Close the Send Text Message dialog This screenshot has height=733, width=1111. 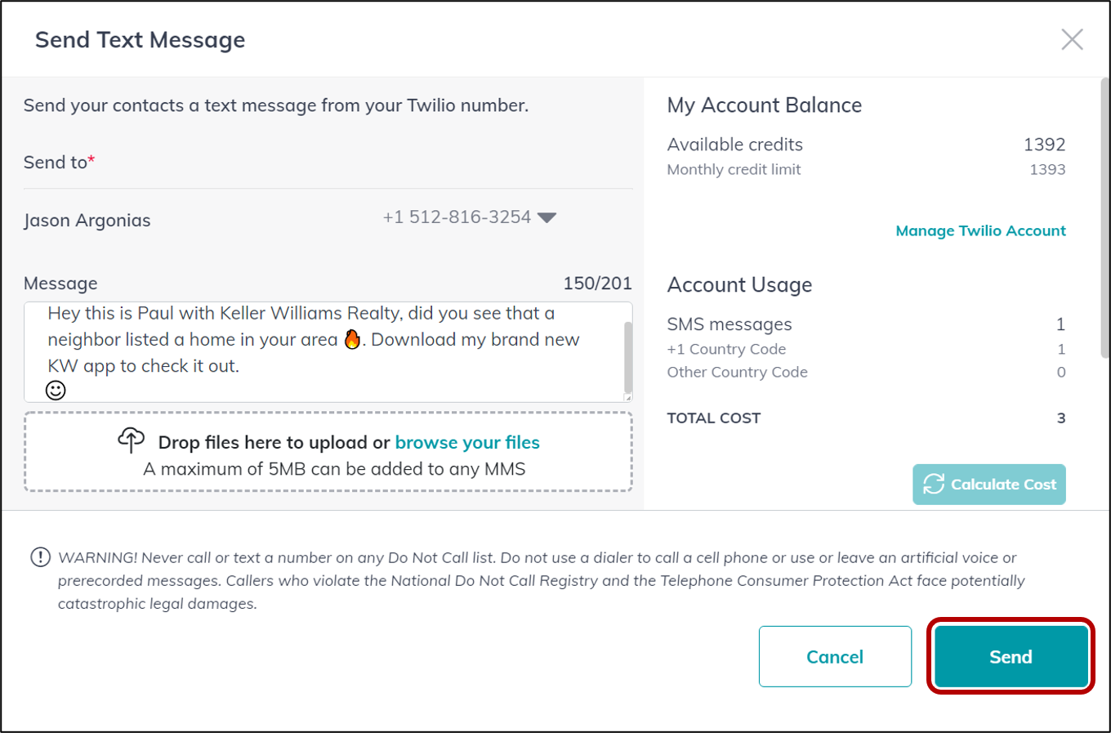pos(1072,39)
